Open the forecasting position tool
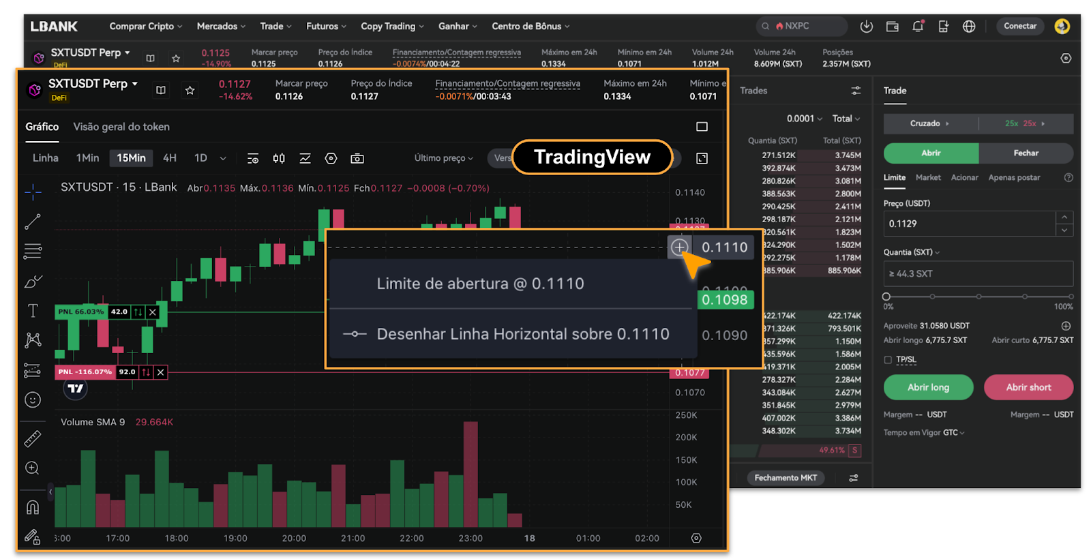 [x=33, y=370]
